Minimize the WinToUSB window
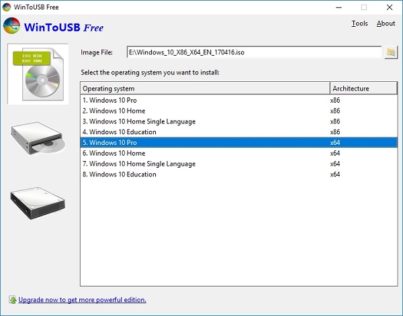Screen dimensions: 403x316 [x=339, y=7]
